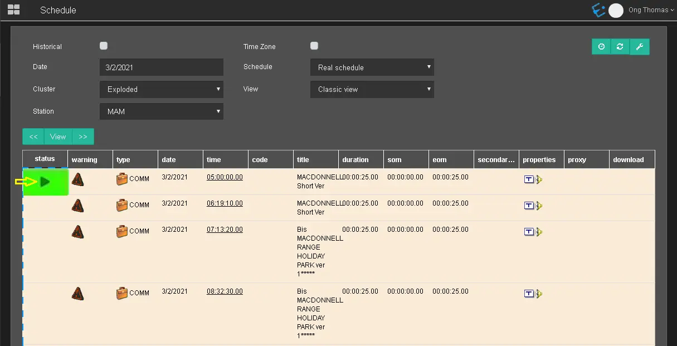This screenshot has width=677, height=346.
Task: Open the wrench settings icon
Action: pyautogui.click(x=640, y=47)
